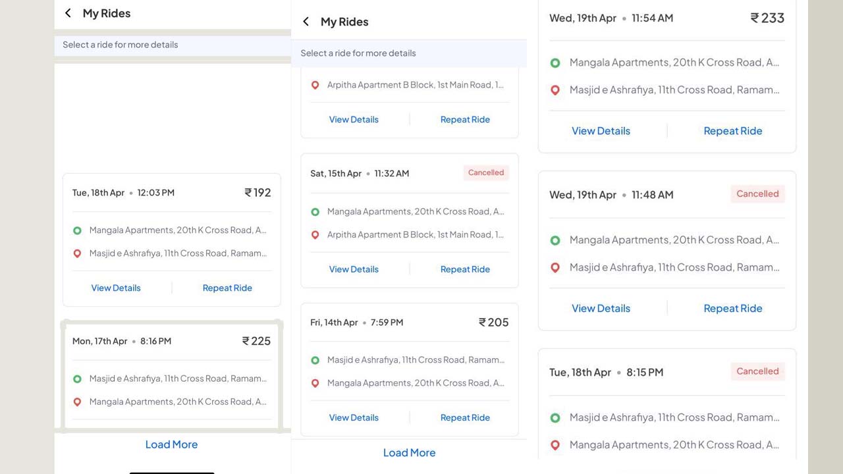Tap green pickup icon on 12:03 PM ride

pyautogui.click(x=77, y=230)
